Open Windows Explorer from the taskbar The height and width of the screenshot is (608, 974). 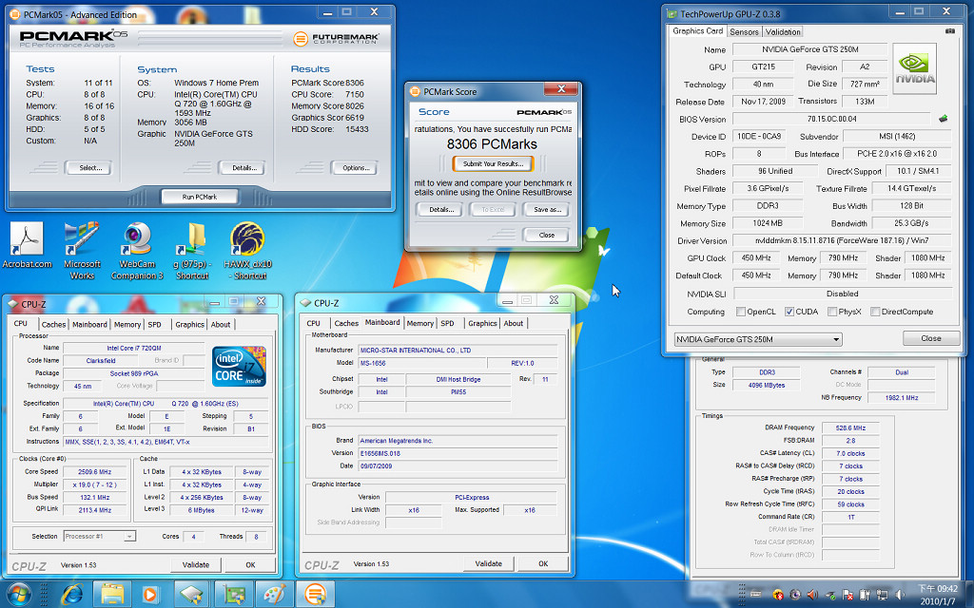(x=112, y=595)
